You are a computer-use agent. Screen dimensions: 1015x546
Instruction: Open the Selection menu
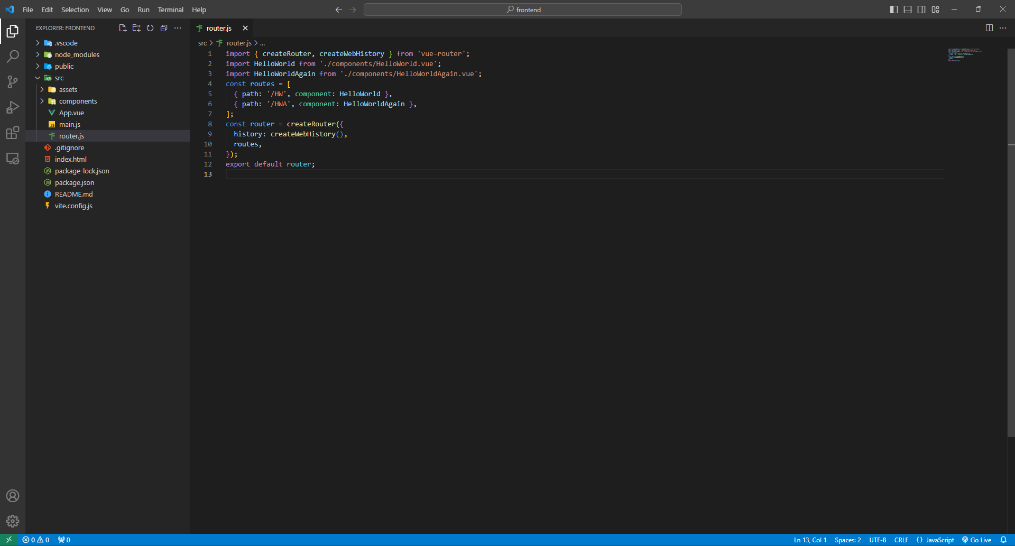tap(75, 10)
